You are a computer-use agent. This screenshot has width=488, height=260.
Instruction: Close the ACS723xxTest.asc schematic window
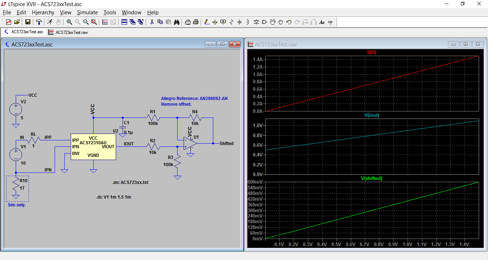tap(234, 44)
